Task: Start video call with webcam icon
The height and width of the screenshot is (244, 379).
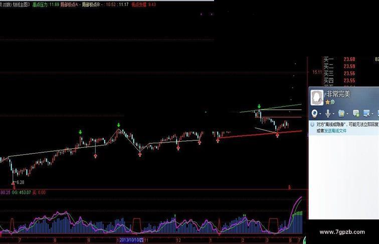Action: 314,113
